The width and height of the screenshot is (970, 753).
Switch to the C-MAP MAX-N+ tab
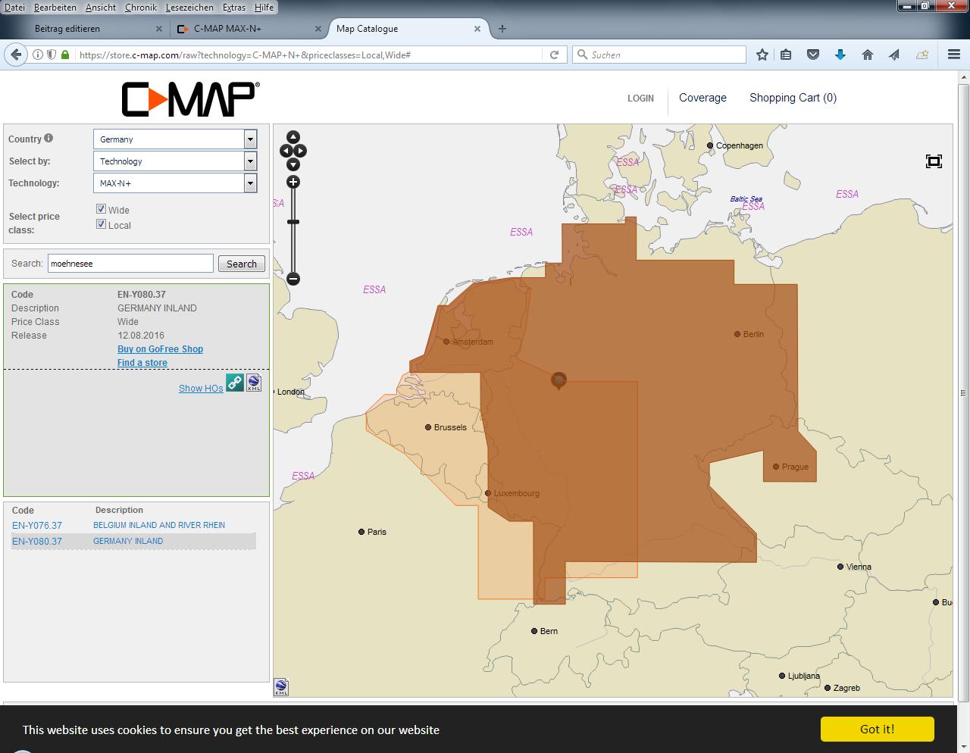227,29
